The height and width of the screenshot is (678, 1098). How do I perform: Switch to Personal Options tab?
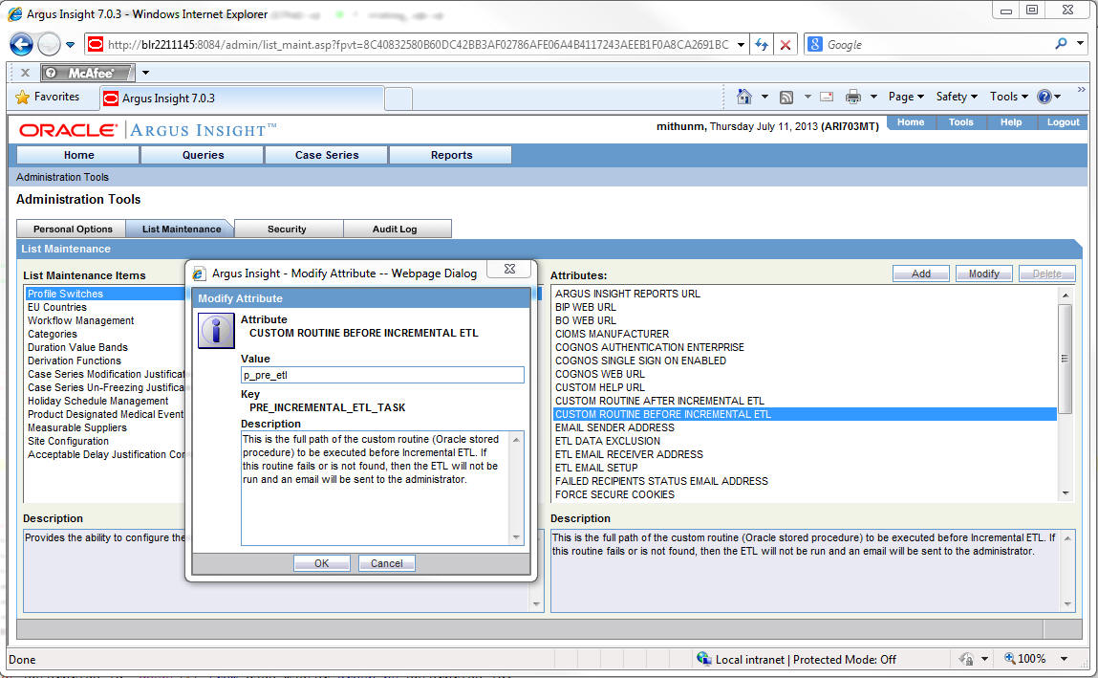pos(72,230)
